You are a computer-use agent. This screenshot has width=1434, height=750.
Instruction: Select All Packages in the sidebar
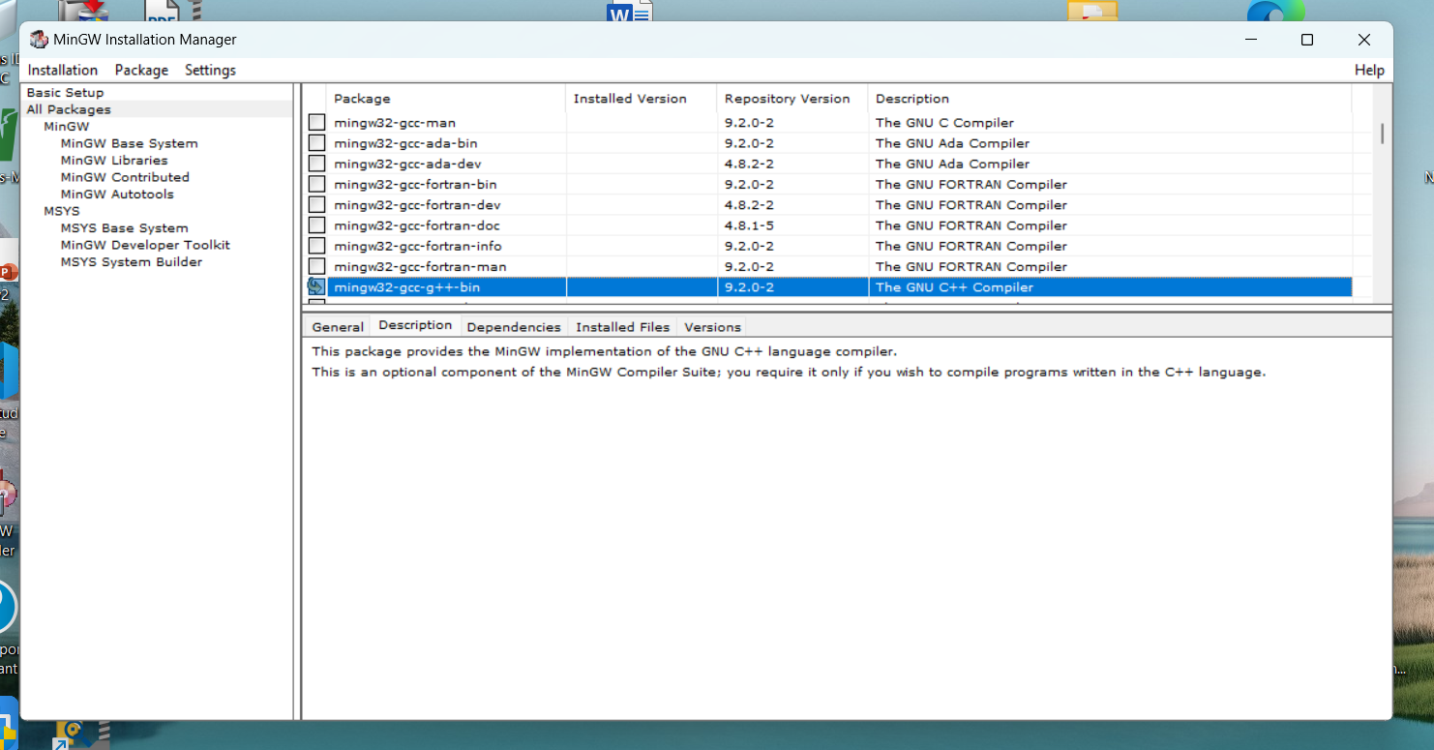click(x=69, y=109)
